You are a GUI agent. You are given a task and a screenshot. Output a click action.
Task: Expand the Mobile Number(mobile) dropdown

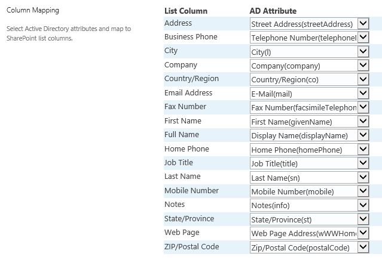point(310,191)
